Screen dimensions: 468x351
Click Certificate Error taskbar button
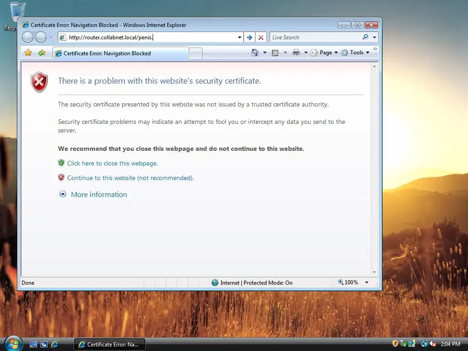(x=110, y=345)
